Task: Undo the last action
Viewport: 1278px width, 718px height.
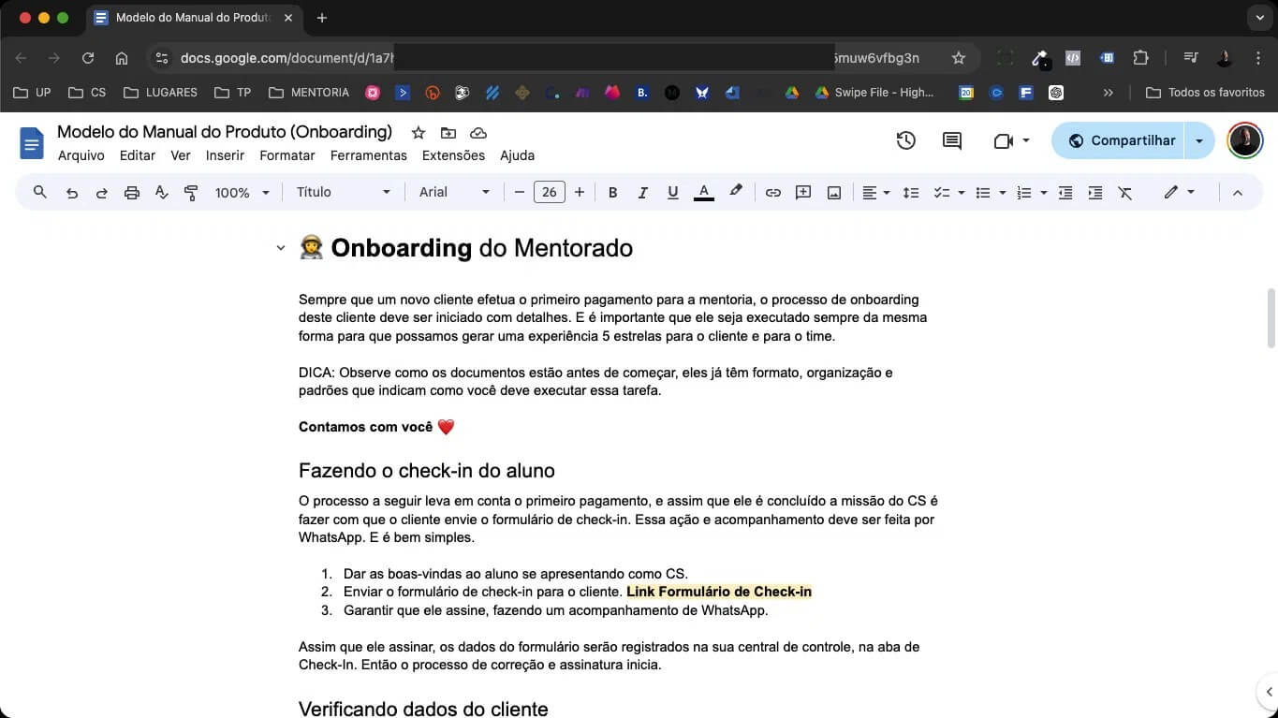Action: point(72,192)
